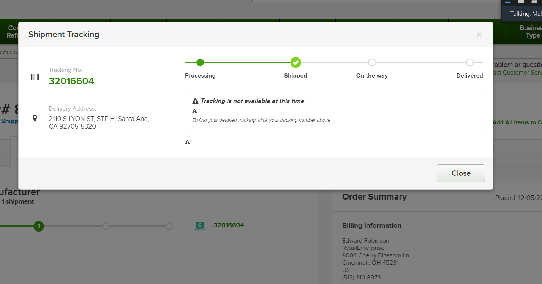Click the small warning icon below tracking message
The image size is (542, 284).
(195, 111)
